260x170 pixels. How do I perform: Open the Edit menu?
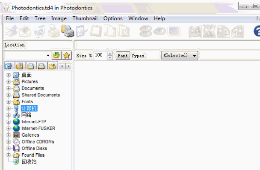[24, 18]
